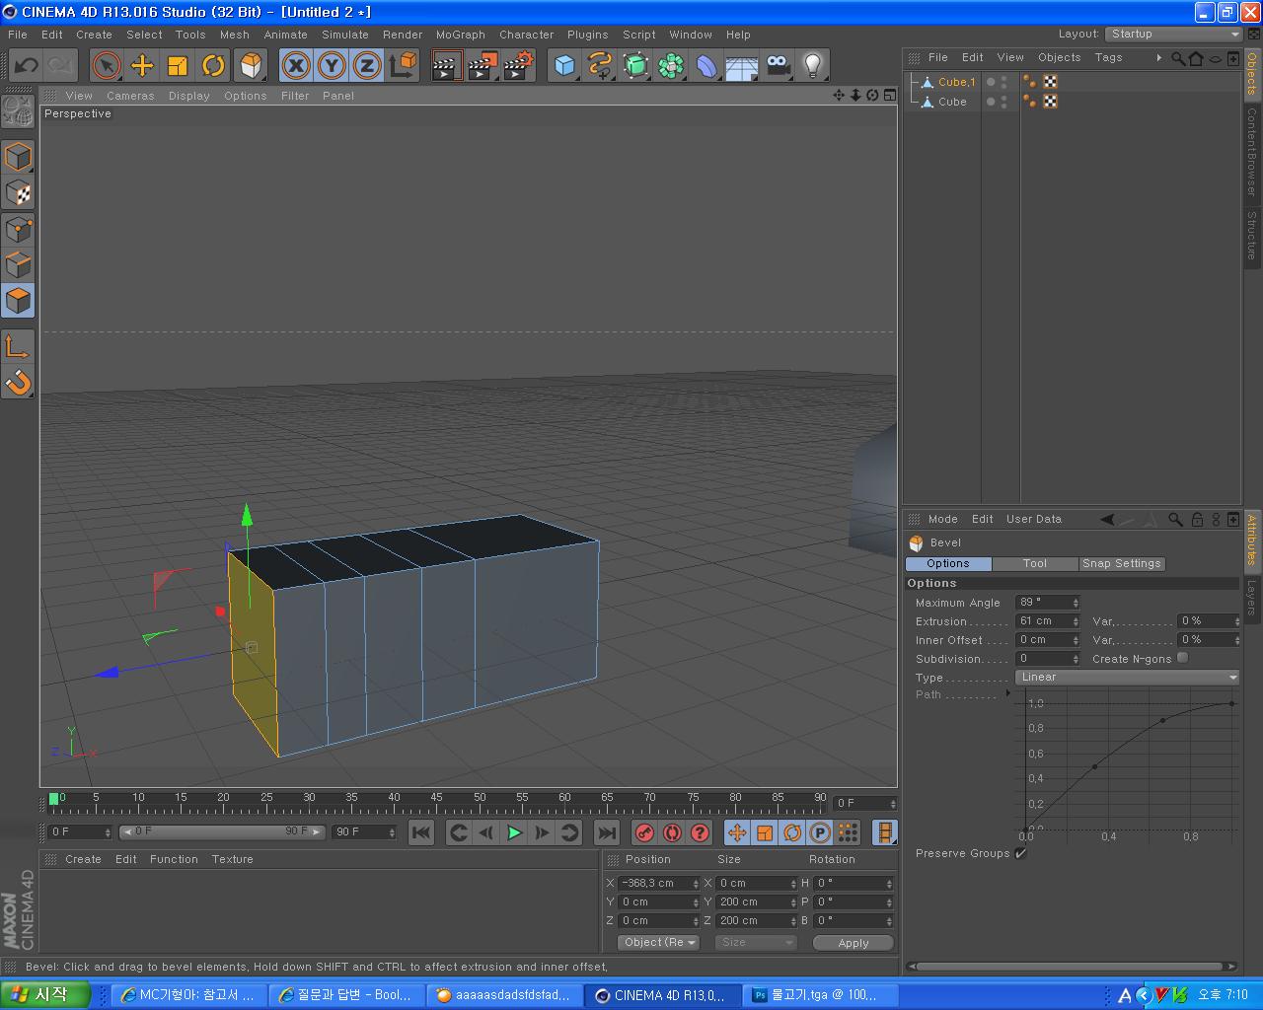Add a Light object bulb icon
Image resolution: width=1263 pixels, height=1010 pixels.
click(813, 66)
